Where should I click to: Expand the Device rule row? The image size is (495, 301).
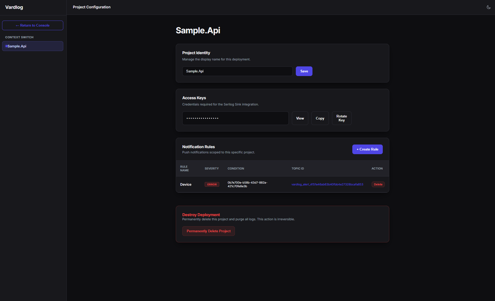[x=186, y=184]
